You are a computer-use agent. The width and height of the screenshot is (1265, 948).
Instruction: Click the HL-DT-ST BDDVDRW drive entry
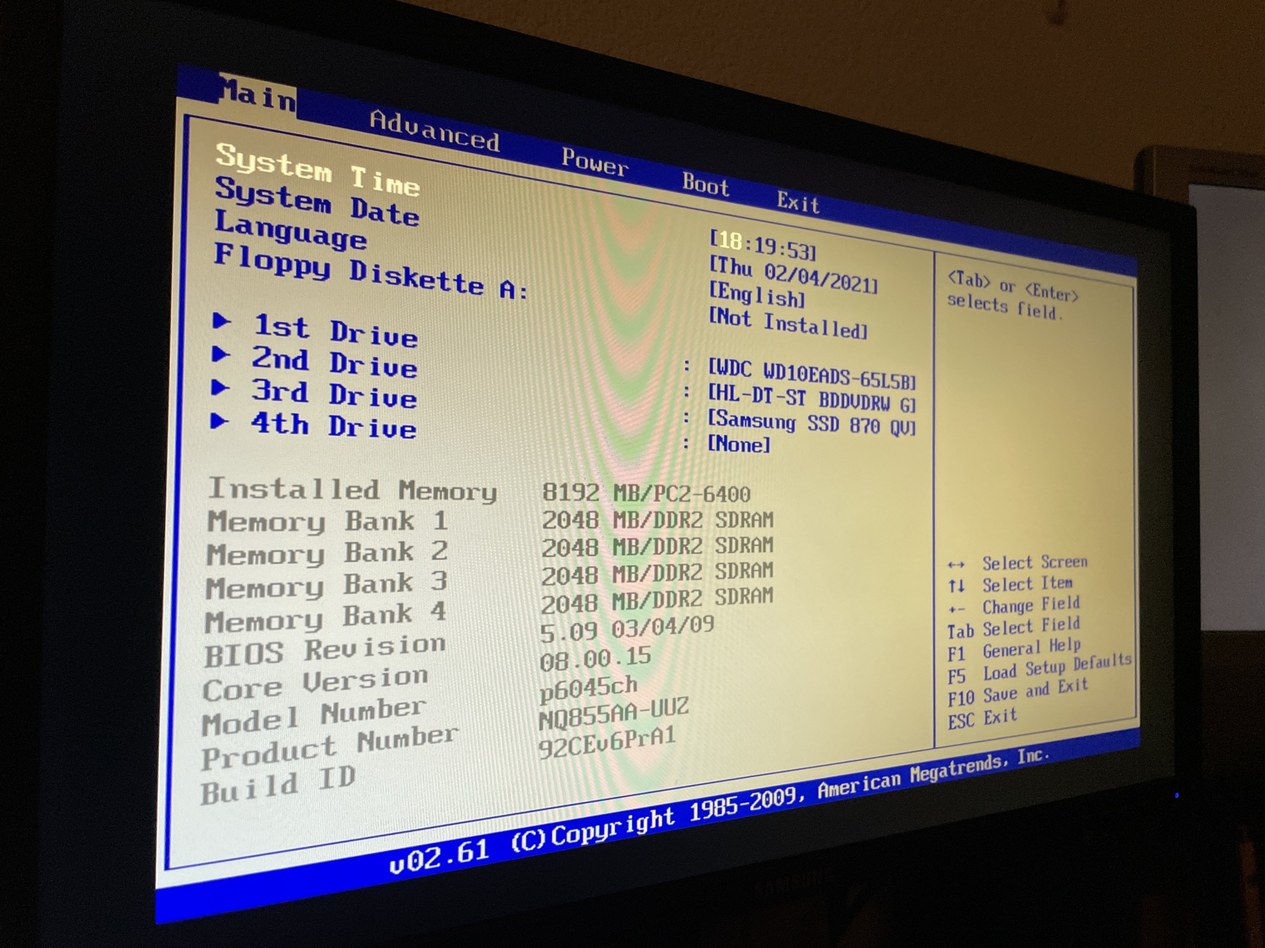point(811,399)
